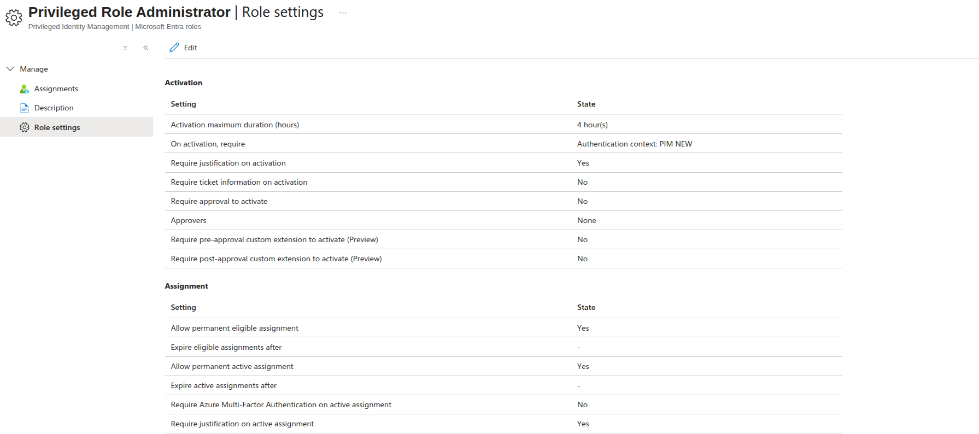Click the Authentication context: PIM NEW value
The width and height of the screenshot is (979, 434).
click(x=635, y=144)
